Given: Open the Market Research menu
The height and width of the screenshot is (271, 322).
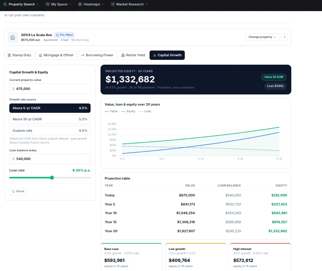Looking at the screenshot, I should pos(129,4).
